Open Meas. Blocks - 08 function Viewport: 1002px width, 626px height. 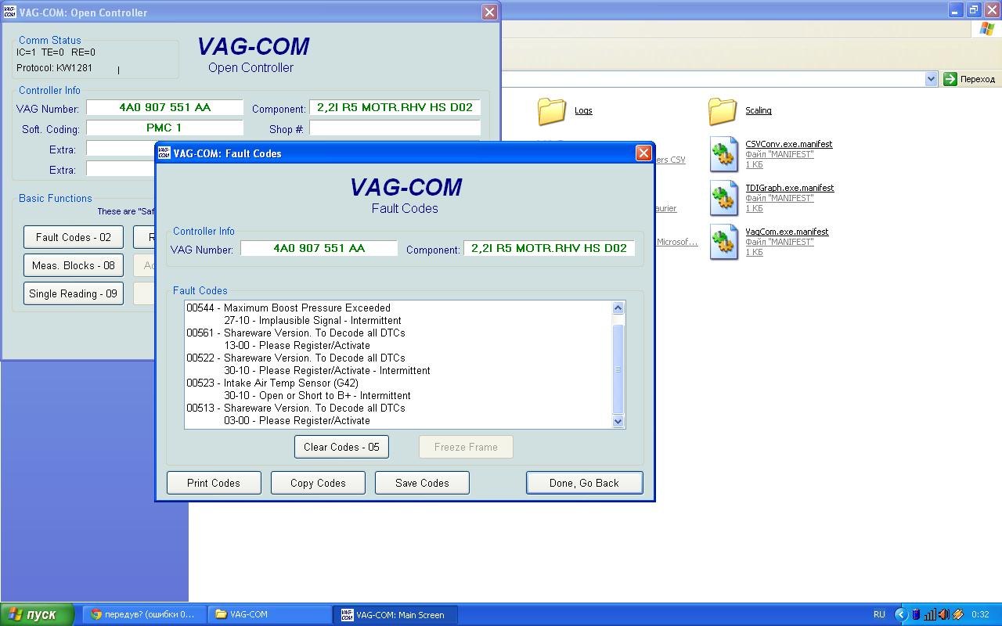pyautogui.click(x=74, y=265)
